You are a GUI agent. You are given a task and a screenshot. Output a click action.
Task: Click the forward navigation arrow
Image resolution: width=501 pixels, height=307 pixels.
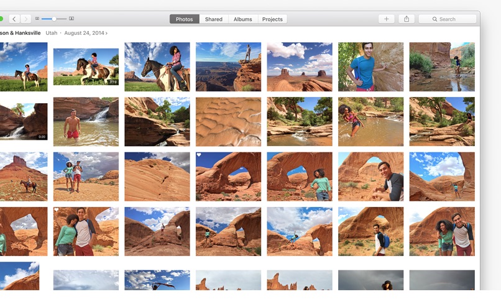point(25,19)
